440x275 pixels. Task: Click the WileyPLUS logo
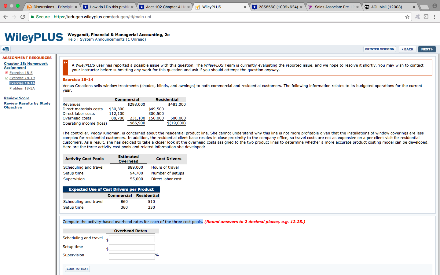coord(34,37)
